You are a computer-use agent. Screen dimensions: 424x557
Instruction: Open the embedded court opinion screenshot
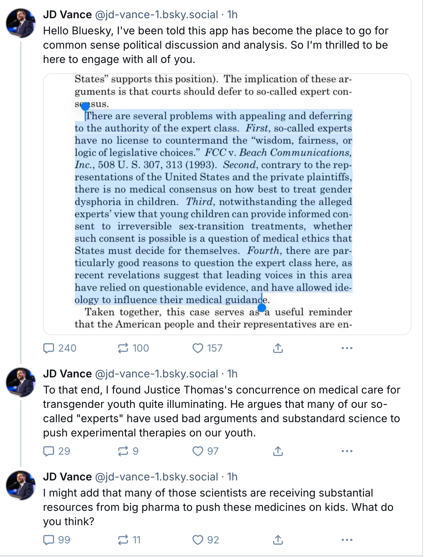(x=227, y=204)
